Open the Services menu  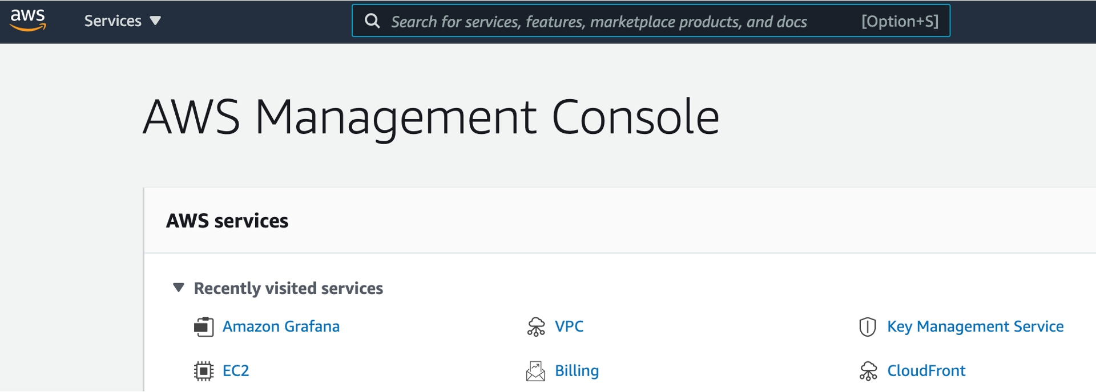pyautogui.click(x=112, y=21)
